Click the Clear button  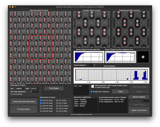(x=121, y=91)
